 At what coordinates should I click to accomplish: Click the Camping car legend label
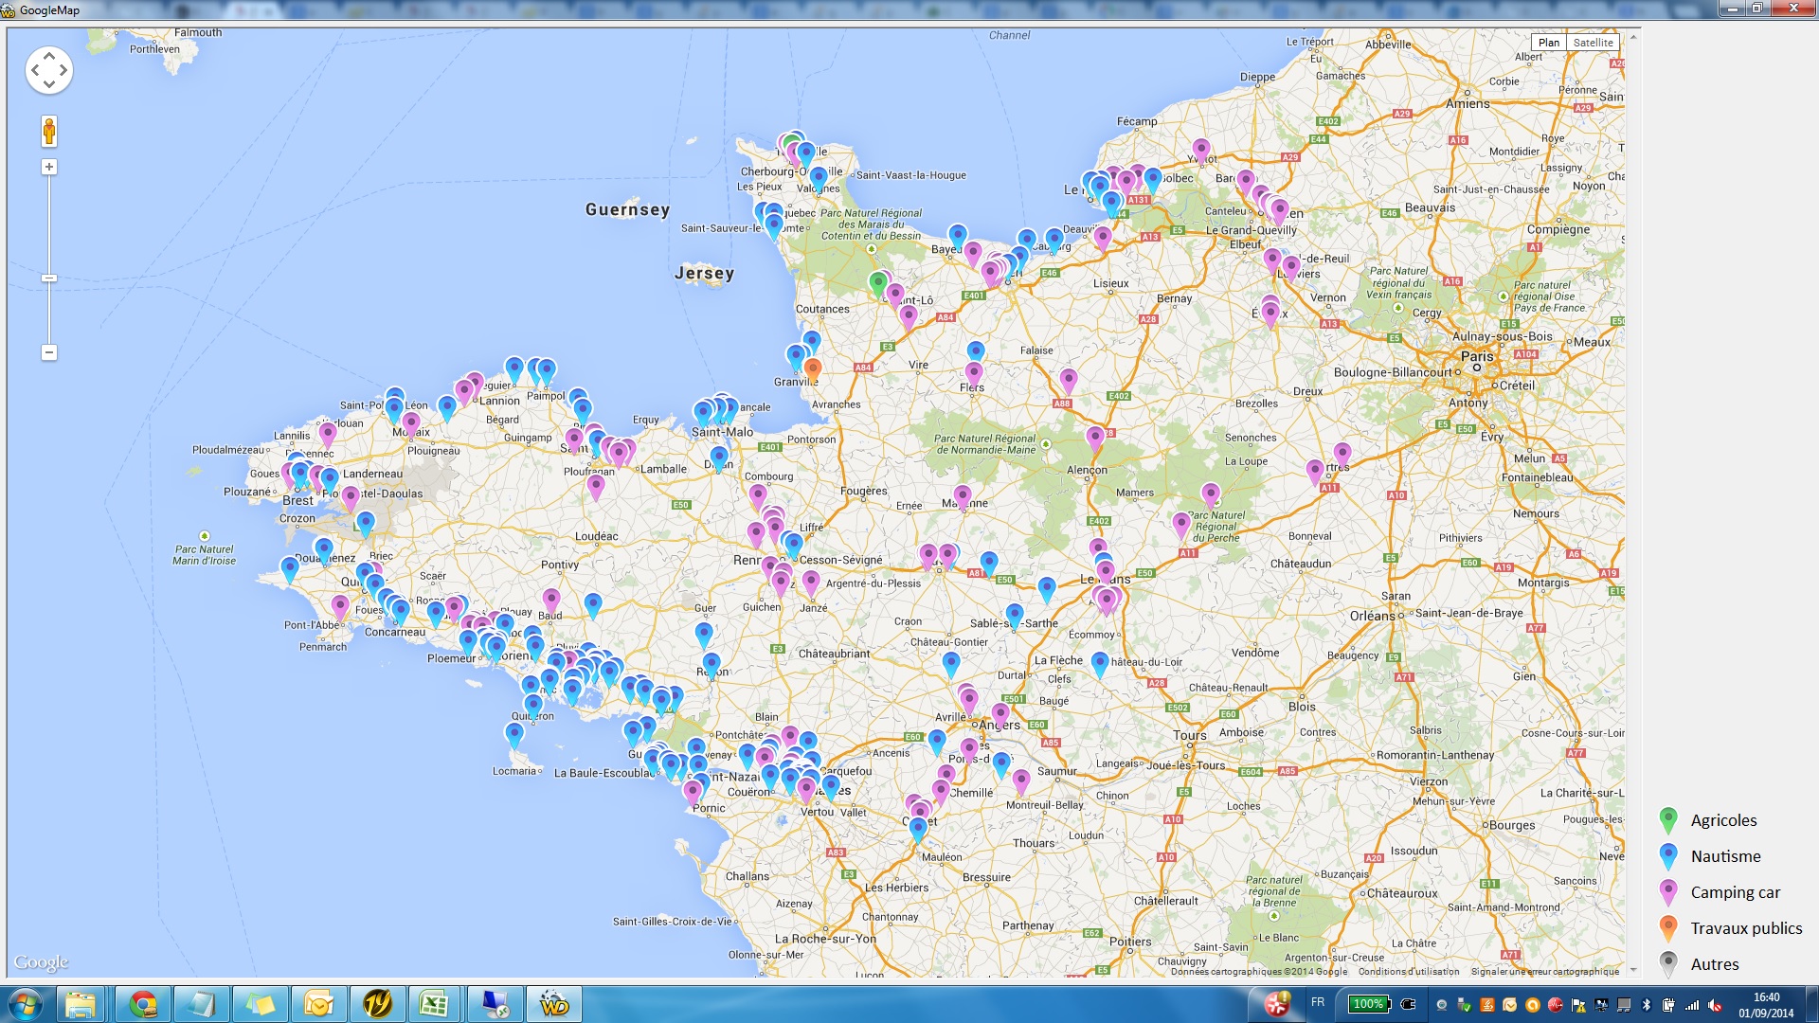click(1735, 892)
